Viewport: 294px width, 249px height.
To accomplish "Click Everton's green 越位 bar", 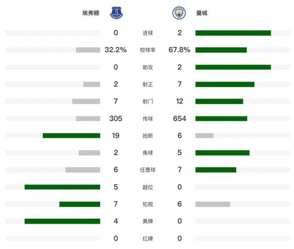I will tap(62, 187).
